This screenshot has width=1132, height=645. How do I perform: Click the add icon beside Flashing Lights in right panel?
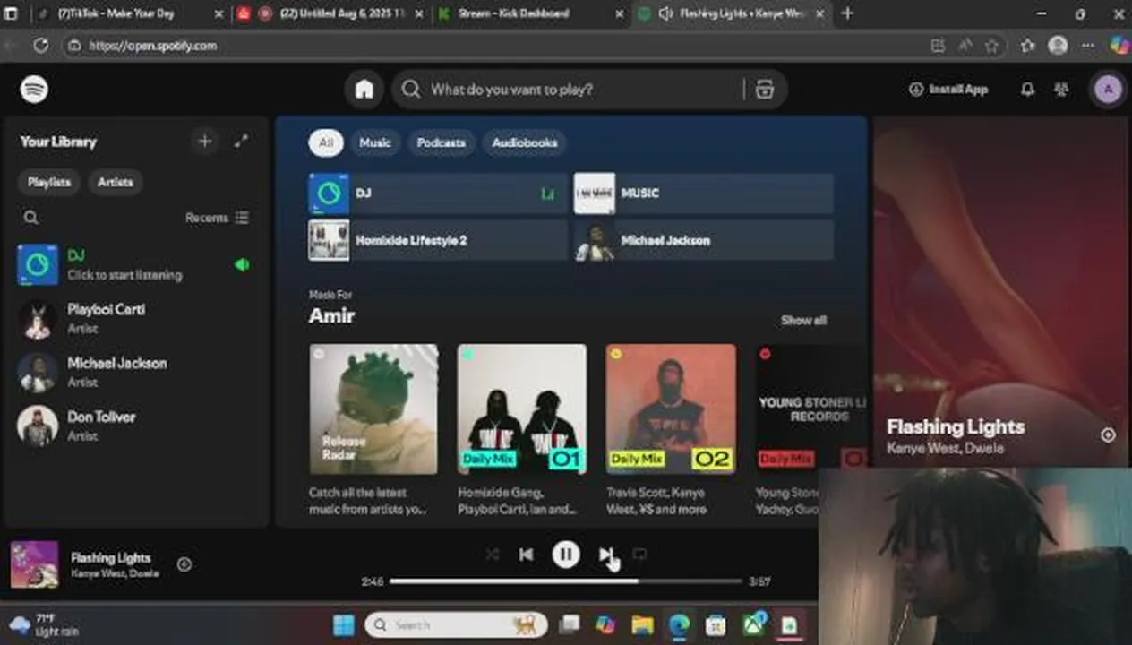[x=1108, y=435]
